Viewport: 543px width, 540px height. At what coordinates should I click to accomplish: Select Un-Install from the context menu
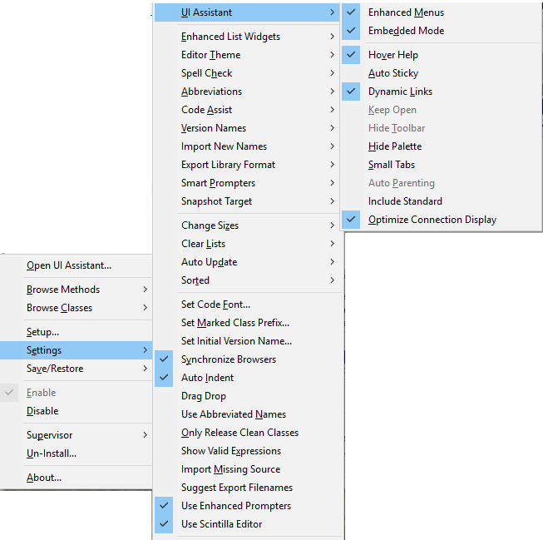(51, 453)
